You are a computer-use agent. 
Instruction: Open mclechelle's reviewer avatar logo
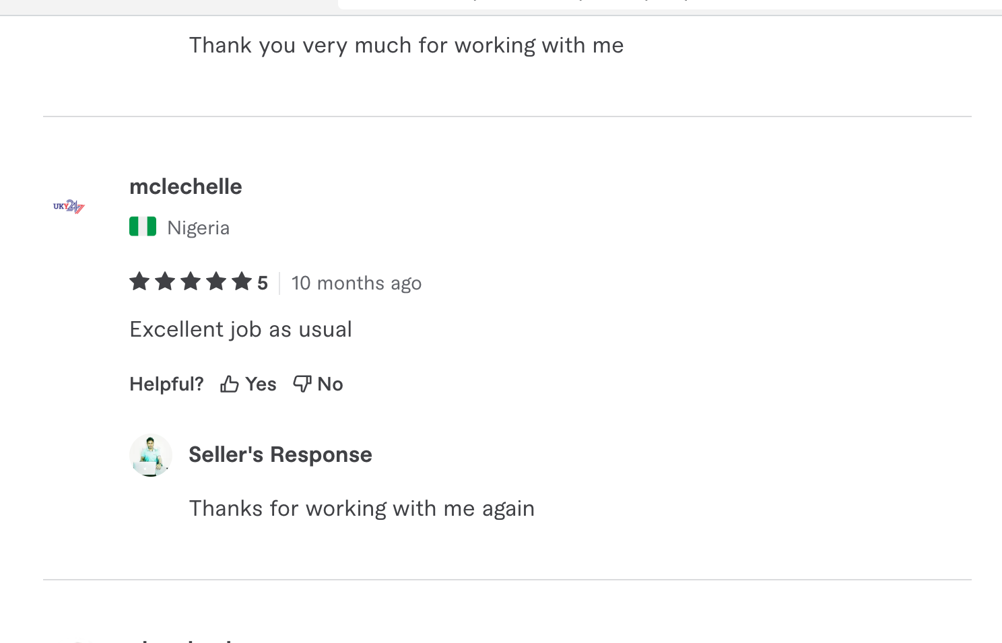pos(69,206)
